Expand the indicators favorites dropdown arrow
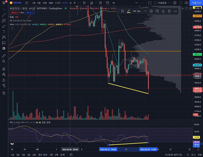 (x=96, y=3)
